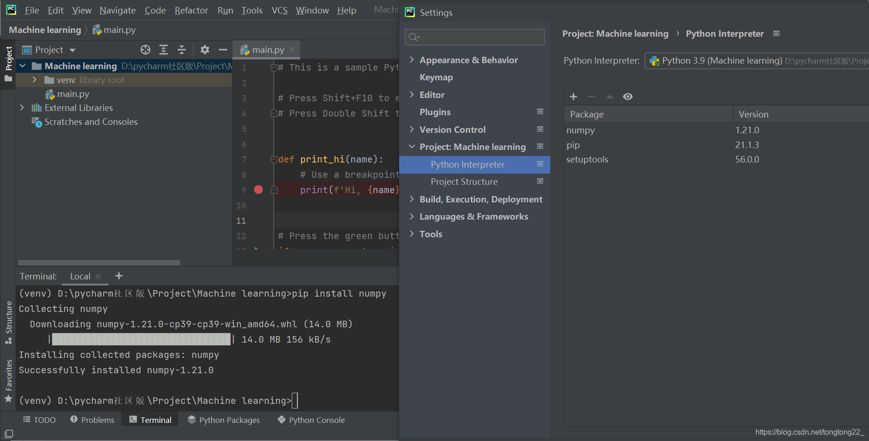This screenshot has height=441, width=869.
Task: Click the fold marker next to def print_hi
Action: click(274, 160)
